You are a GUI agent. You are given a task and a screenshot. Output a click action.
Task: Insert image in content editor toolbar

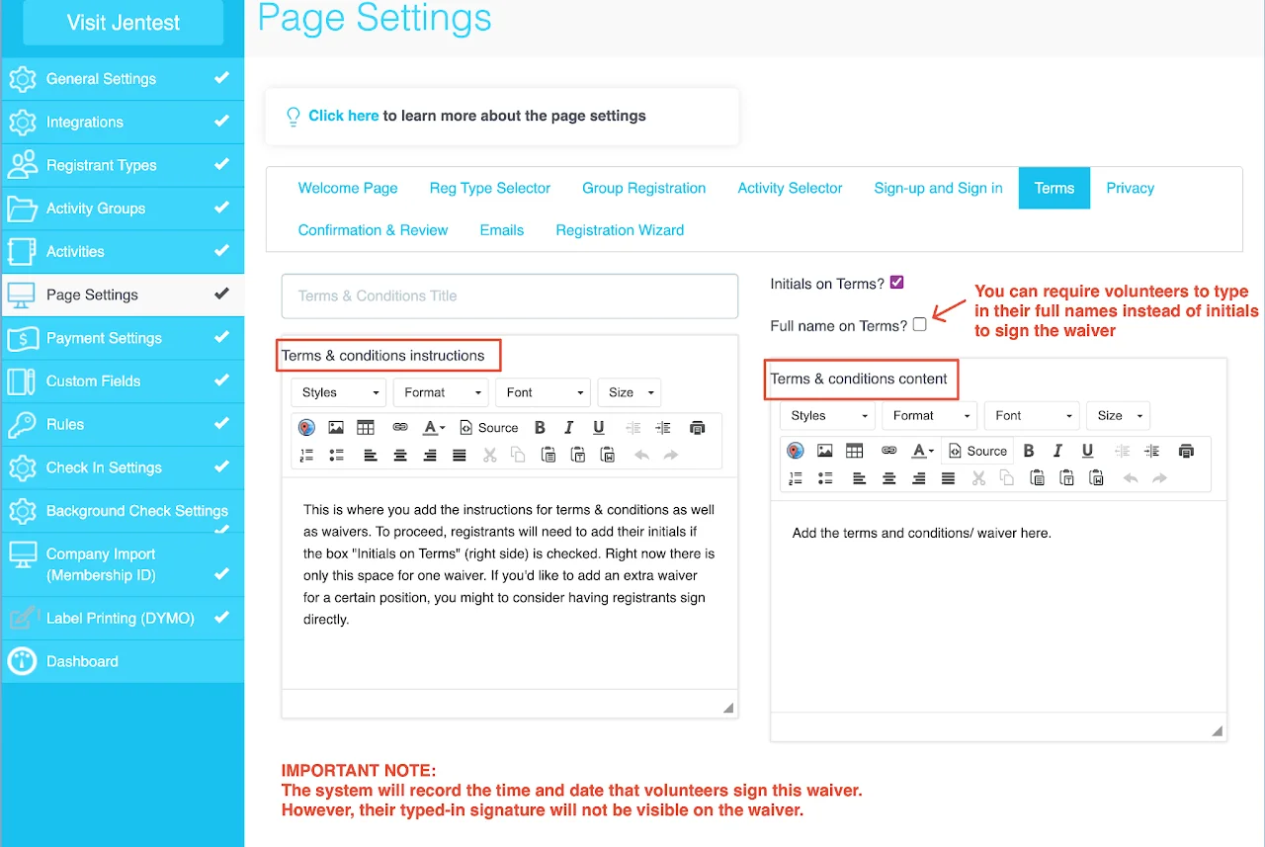click(x=825, y=451)
